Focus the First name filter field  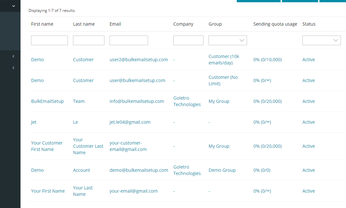(49, 40)
